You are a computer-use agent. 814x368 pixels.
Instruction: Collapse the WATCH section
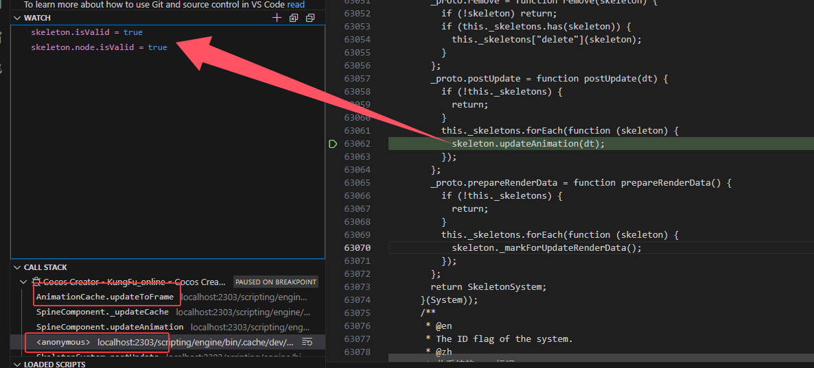point(17,18)
